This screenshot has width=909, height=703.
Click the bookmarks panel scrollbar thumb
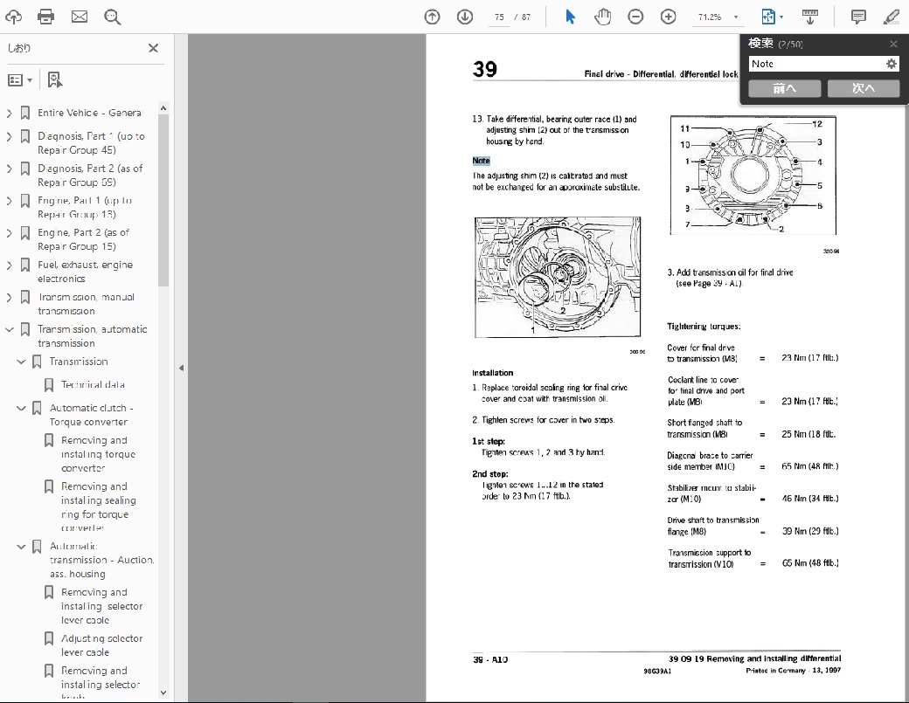[x=163, y=200]
